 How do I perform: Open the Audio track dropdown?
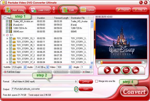coord(48,67)
